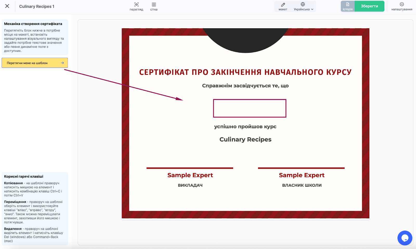Close the certificate editor with X icon
Screen dimensions: 416x249
click(7, 6)
